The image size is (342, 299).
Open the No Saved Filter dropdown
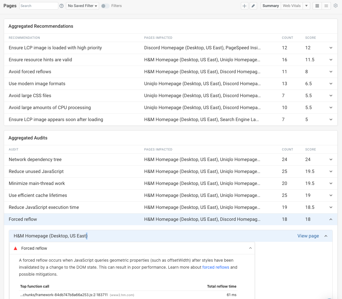pyautogui.click(x=83, y=6)
